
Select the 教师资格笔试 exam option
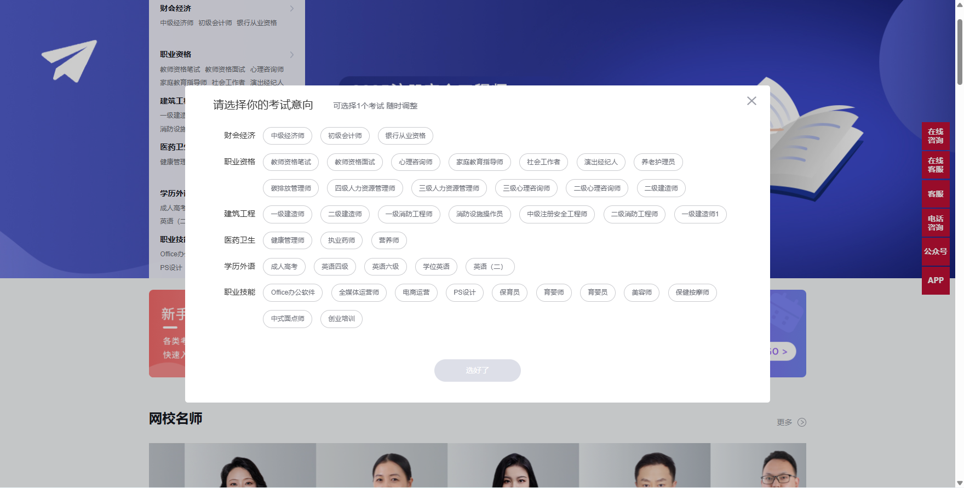291,162
